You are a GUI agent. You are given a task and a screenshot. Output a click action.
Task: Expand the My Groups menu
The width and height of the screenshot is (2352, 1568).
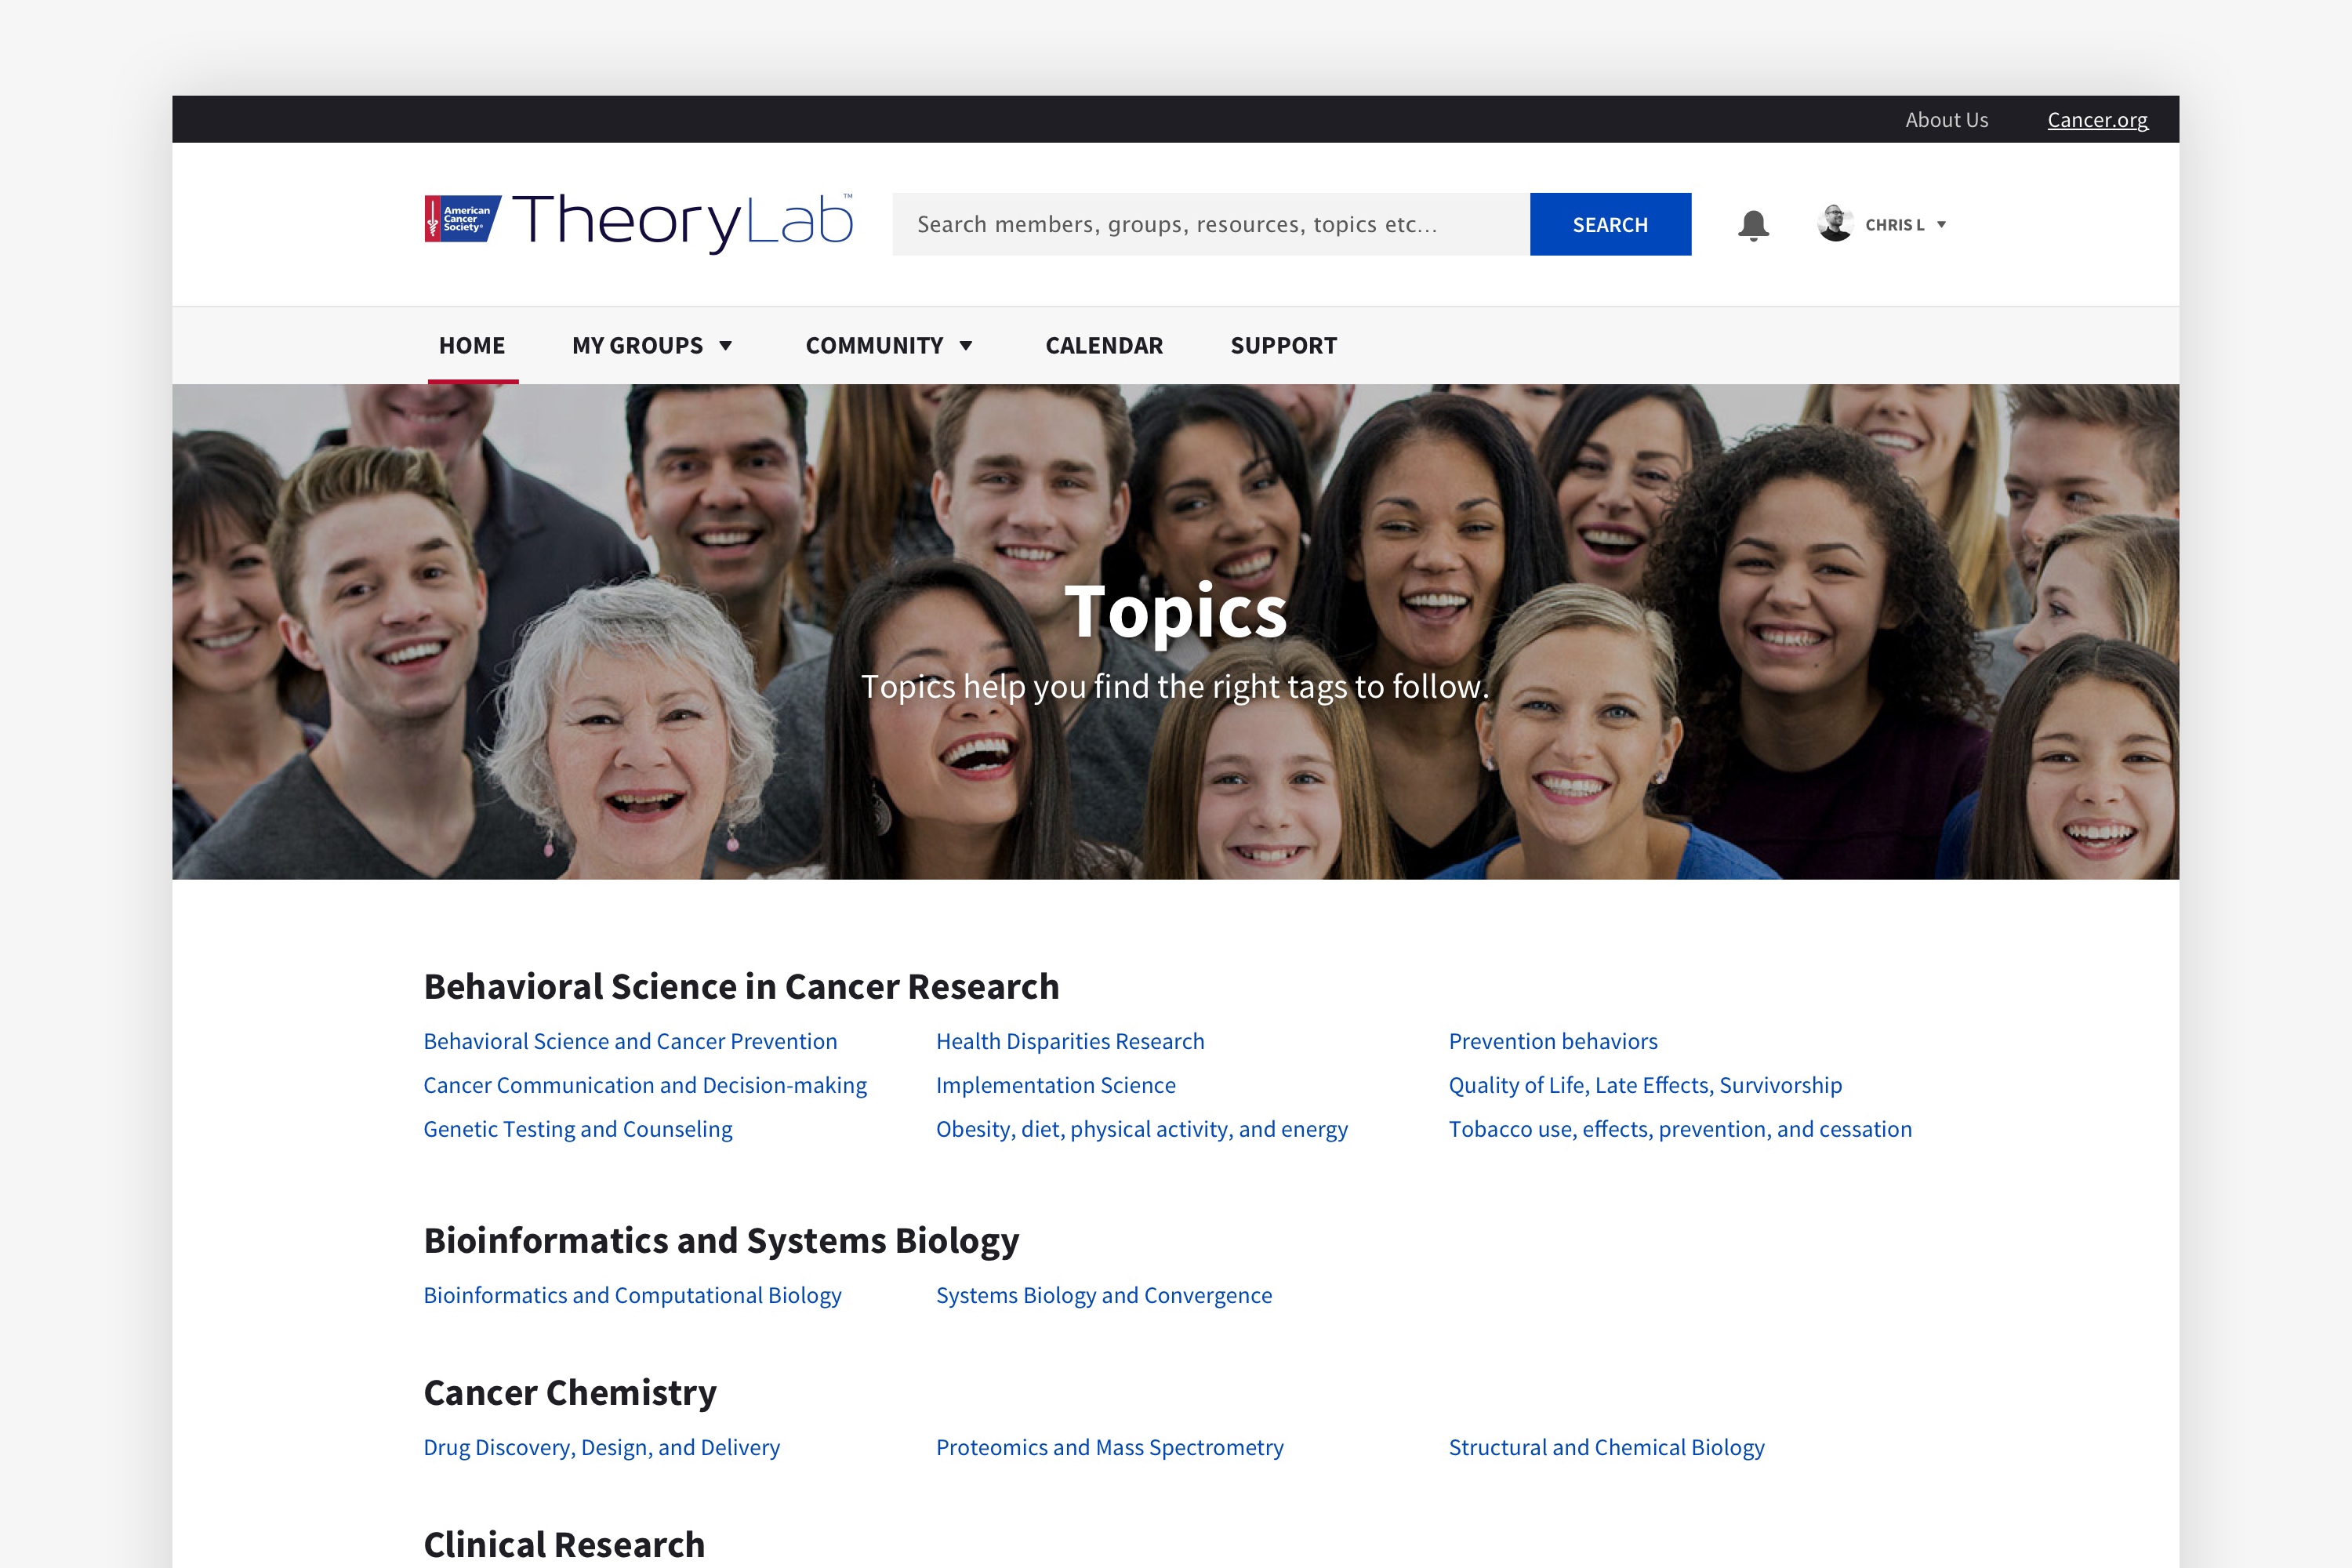pos(652,346)
